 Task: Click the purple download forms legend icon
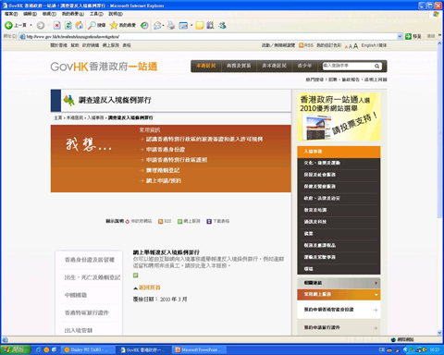[209, 221]
